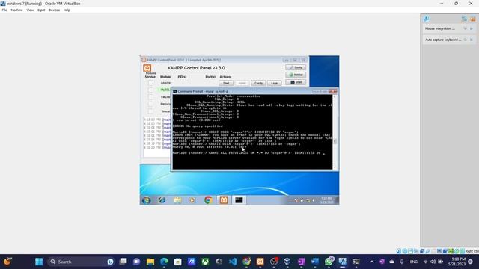This screenshot has width=479, height=269.
Task: Open the VirtualBox File menu
Action: pyautogui.click(x=4, y=10)
